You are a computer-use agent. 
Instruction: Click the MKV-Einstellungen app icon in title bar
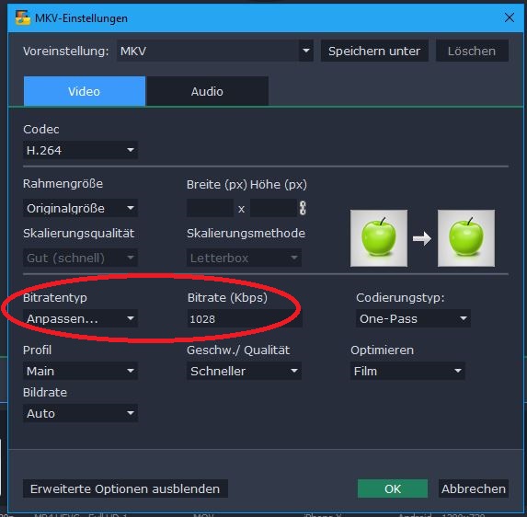pos(22,17)
